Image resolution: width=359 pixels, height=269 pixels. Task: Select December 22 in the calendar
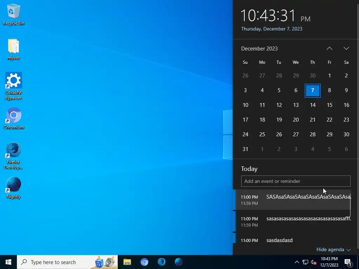(329, 120)
